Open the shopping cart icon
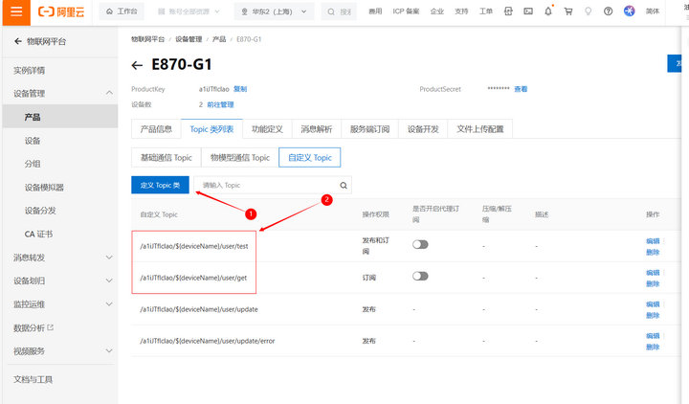 pos(568,11)
